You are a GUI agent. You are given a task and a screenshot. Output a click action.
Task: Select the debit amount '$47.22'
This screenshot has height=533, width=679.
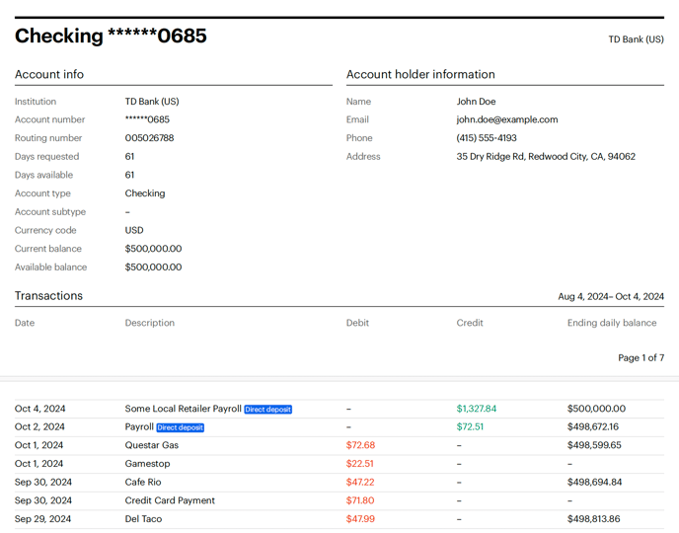[x=360, y=482]
